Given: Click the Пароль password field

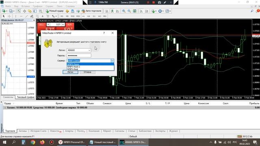Looking at the screenshot, I should coord(79,56).
